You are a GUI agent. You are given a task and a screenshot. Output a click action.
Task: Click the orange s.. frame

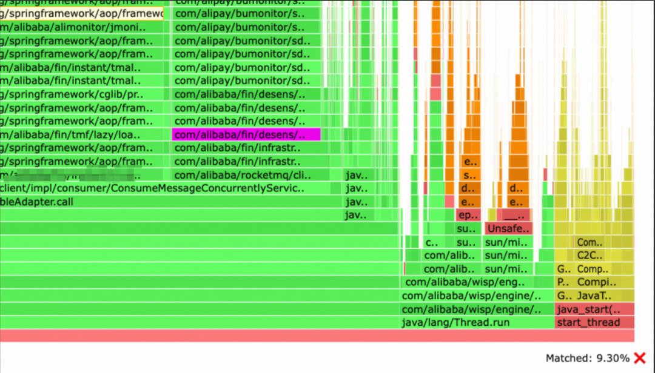(471, 175)
